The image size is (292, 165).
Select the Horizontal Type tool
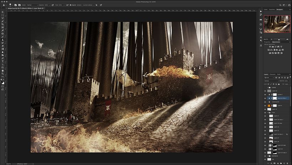tap(2, 62)
